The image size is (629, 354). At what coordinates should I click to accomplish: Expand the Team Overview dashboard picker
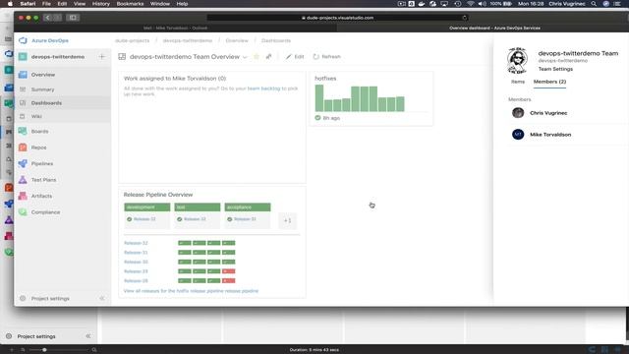pyautogui.click(x=245, y=57)
